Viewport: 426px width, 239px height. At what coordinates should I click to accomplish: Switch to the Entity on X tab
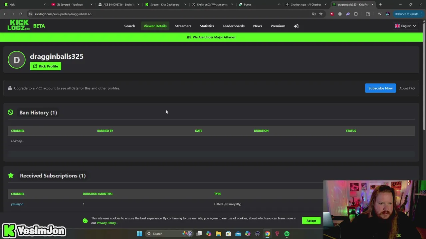[x=212, y=5]
